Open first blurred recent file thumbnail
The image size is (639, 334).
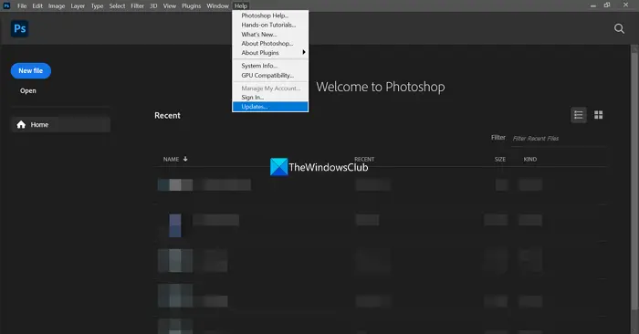click(x=175, y=185)
